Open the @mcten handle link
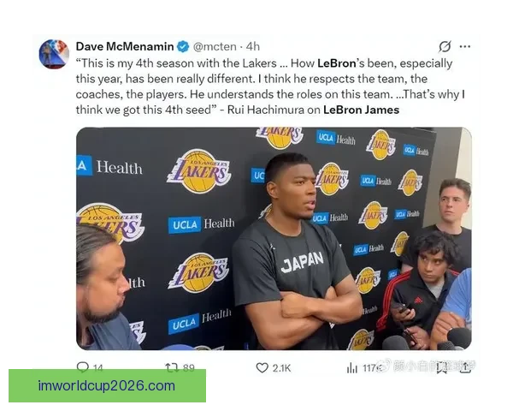513x411 pixels. [x=215, y=46]
